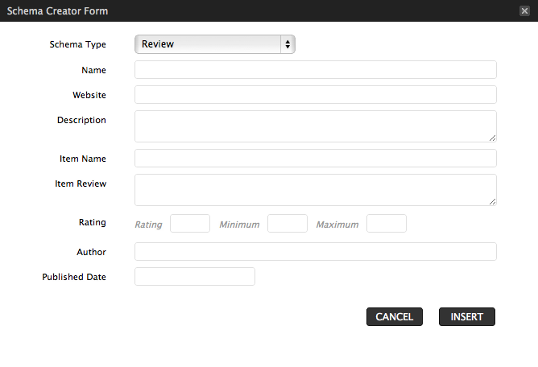This screenshot has height=367, width=538.
Task: Click into the Website input box
Action: [x=316, y=95]
